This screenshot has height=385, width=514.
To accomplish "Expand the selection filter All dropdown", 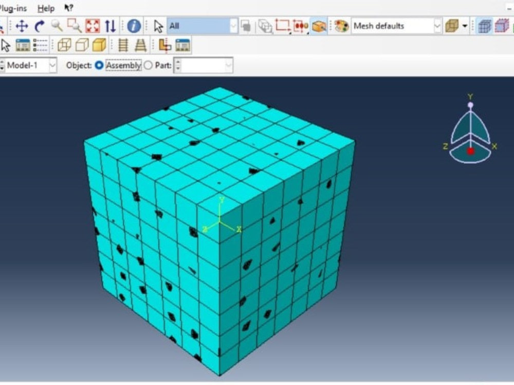I will (x=234, y=25).
